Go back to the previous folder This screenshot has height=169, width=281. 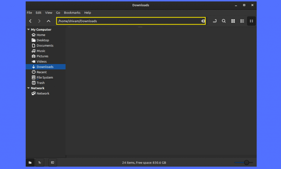tap(30, 21)
